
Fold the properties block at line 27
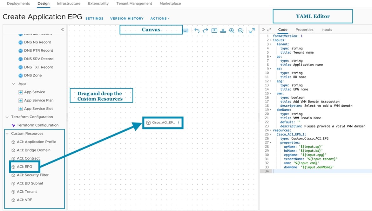(x=270, y=142)
